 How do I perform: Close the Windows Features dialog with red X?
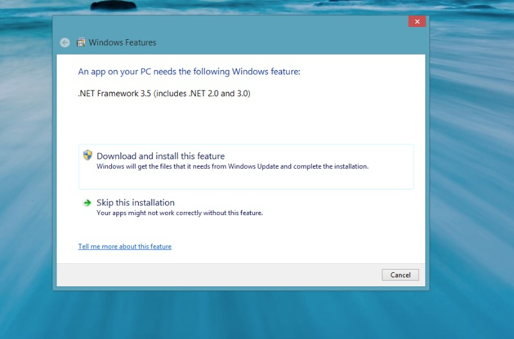coord(416,22)
